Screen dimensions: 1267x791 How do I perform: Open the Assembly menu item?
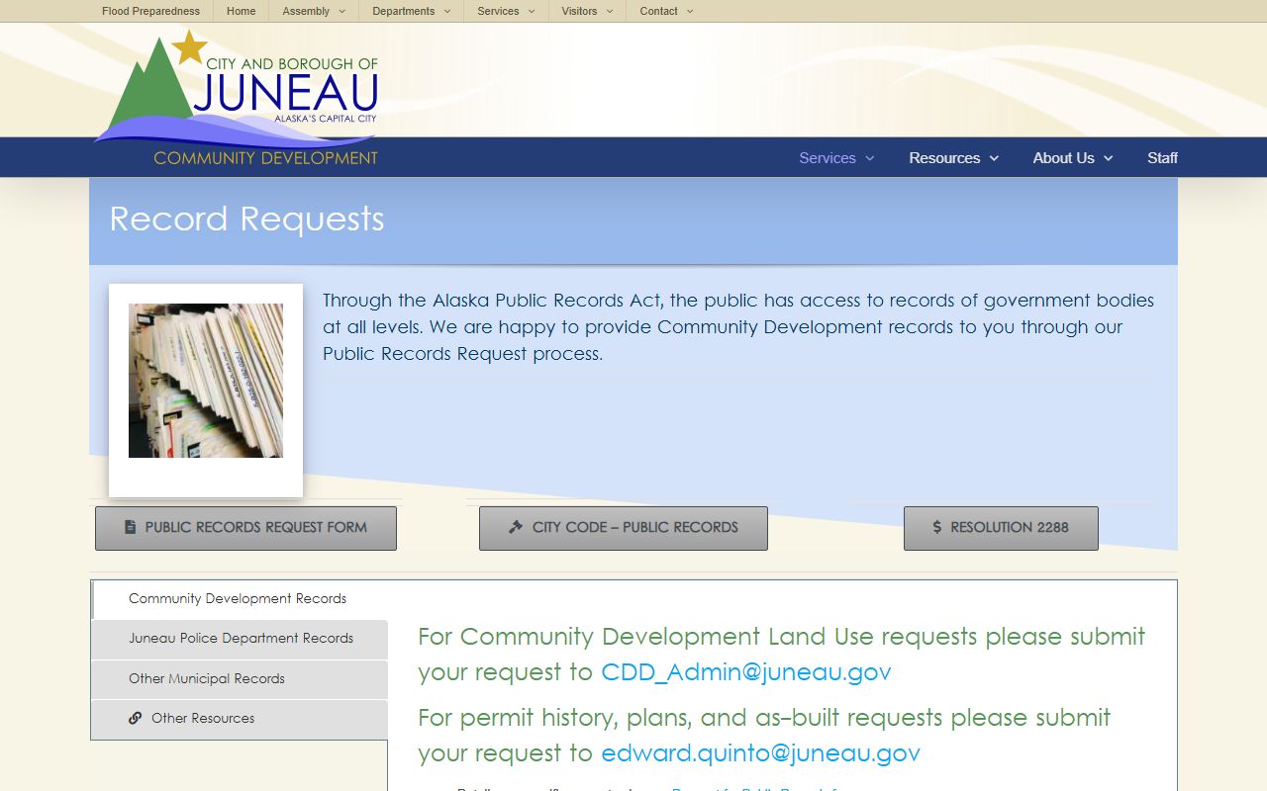306,12
